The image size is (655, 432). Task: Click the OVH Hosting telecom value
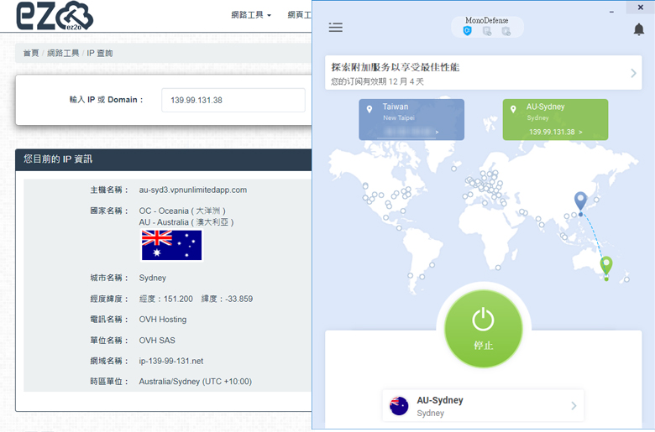(163, 320)
